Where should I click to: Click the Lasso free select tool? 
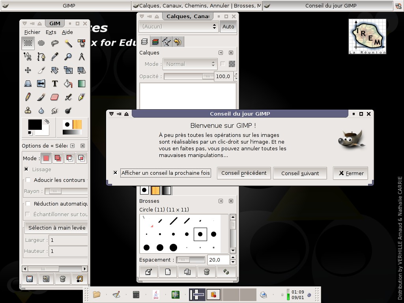(x=55, y=43)
